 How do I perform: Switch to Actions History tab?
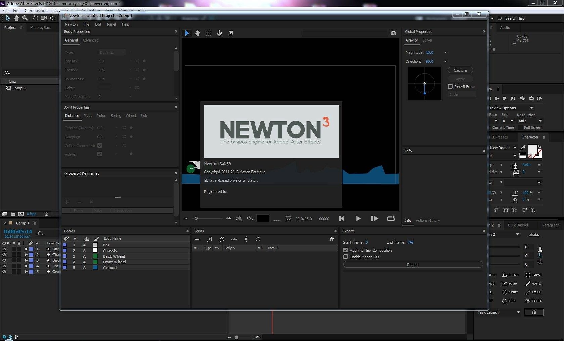pos(428,220)
